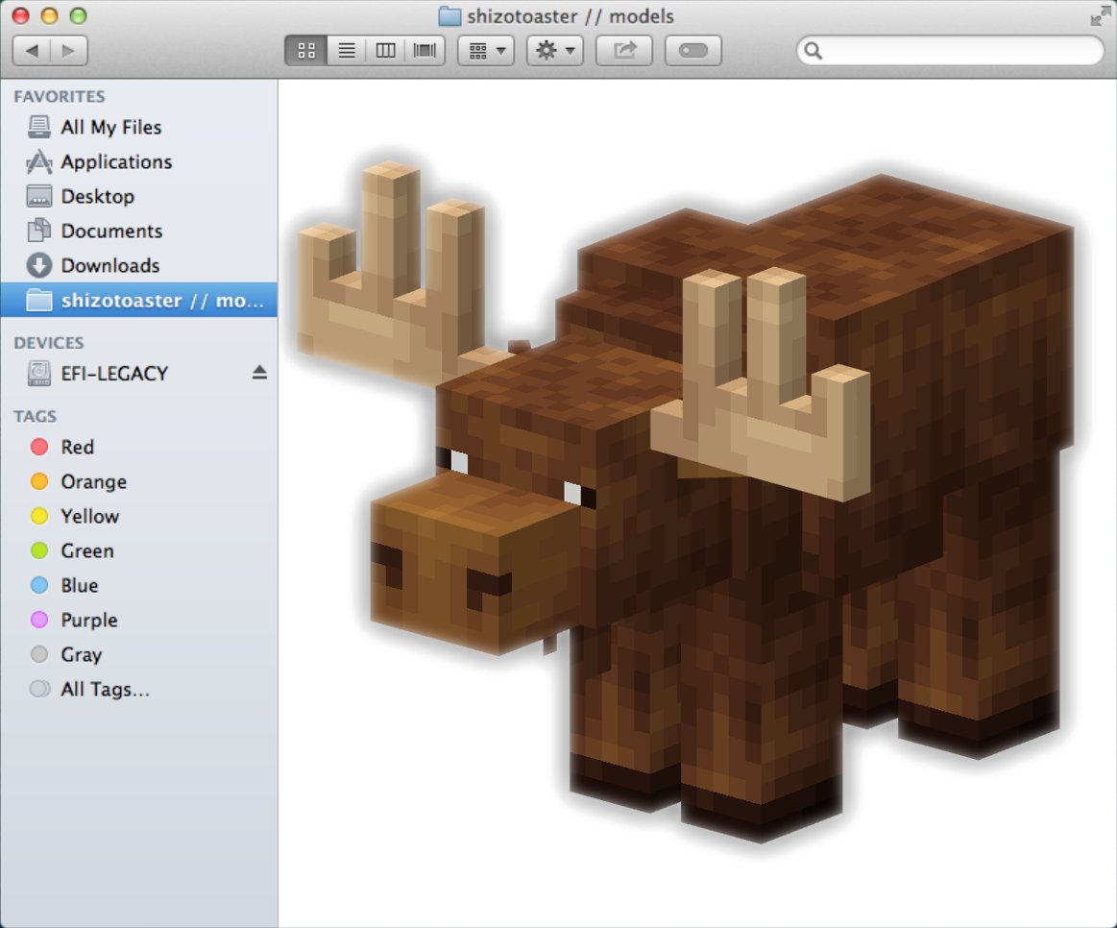The image size is (1117, 928).
Task: Zoom the Finder window with green button
Action: 78,15
